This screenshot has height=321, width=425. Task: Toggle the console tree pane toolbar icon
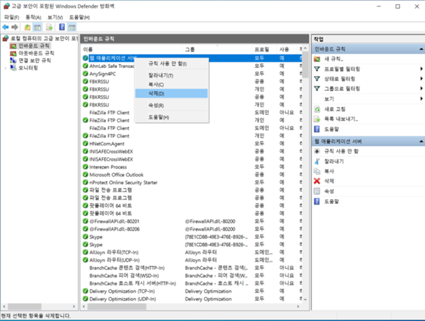click(x=37, y=27)
